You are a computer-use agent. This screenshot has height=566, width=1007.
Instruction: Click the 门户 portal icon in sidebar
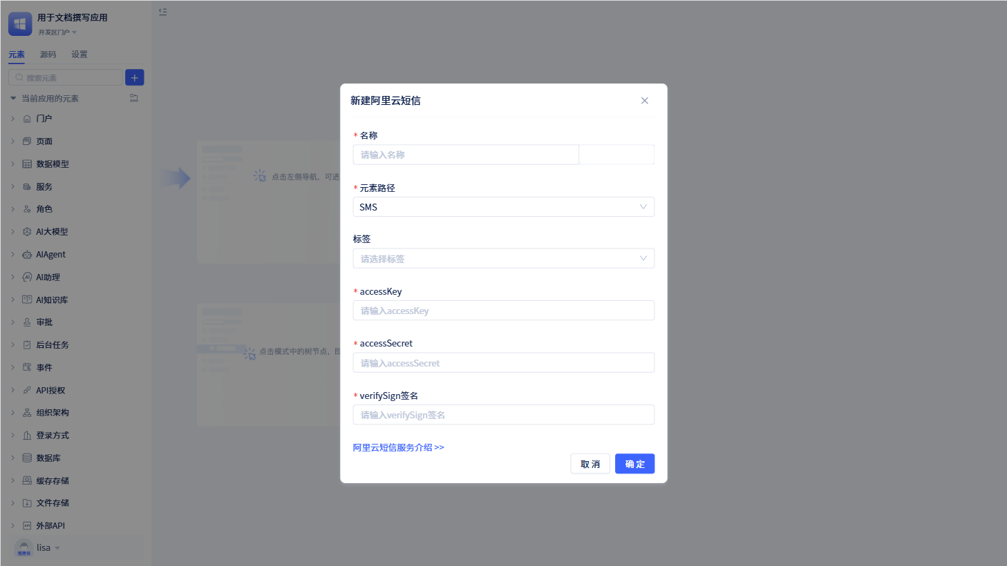coord(27,119)
